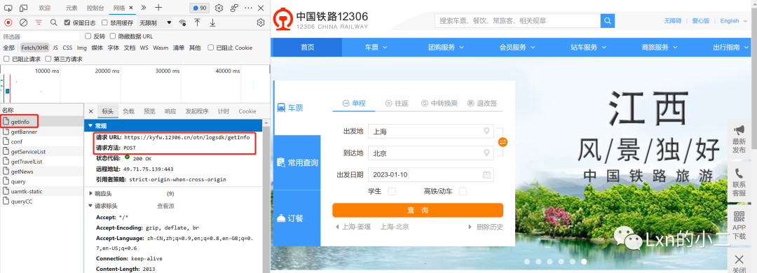Uncheck 保留日志 checkbox
The width and height of the screenshot is (757, 273).
tap(67, 22)
